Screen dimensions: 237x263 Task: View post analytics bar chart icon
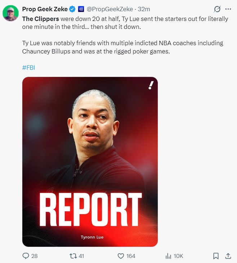[168, 256]
